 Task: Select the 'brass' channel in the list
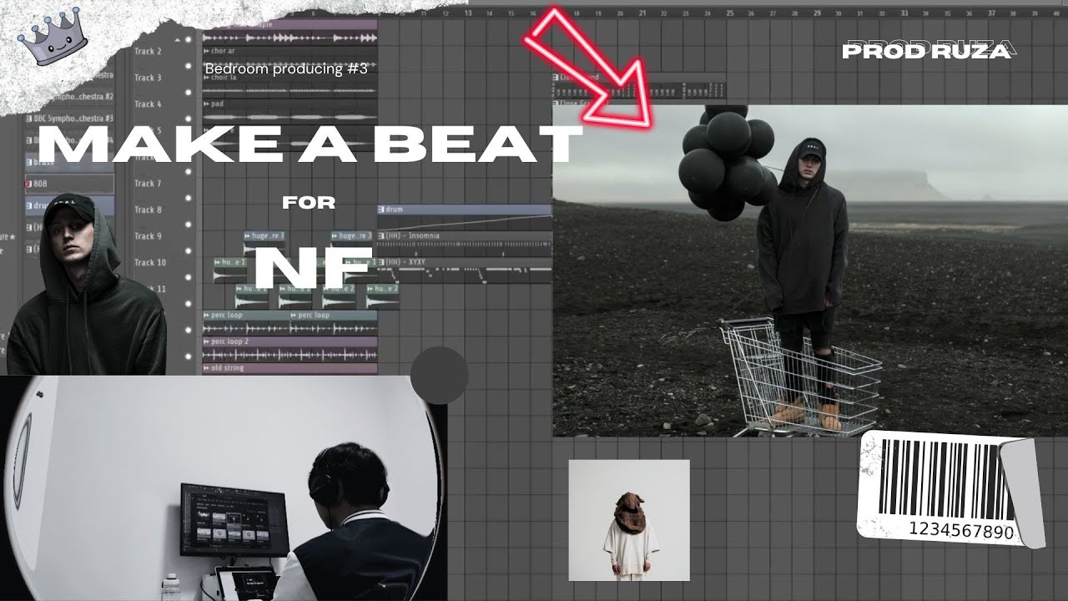[70, 161]
